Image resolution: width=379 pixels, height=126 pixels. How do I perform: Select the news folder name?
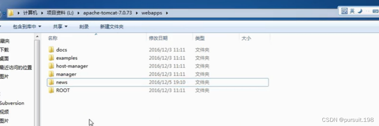tap(62, 82)
